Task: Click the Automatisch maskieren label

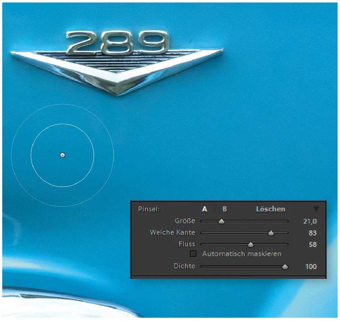Action: tap(242, 254)
